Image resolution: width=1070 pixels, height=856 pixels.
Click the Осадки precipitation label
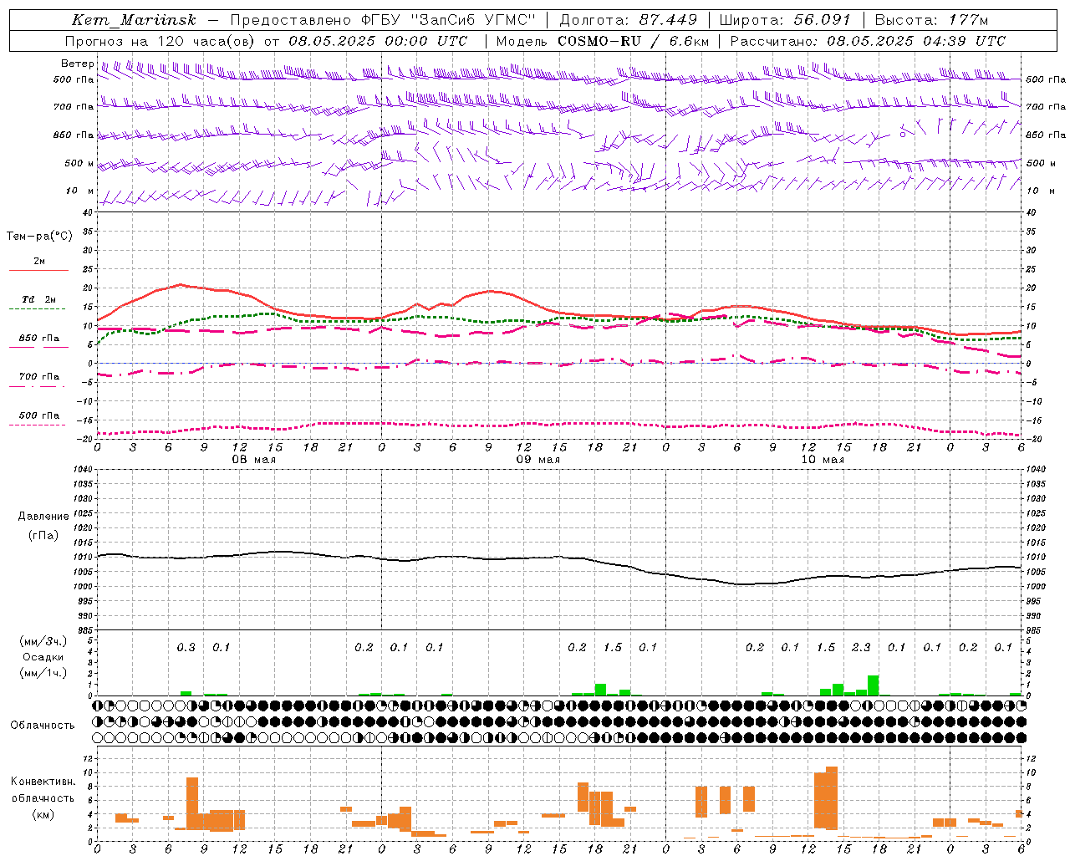coord(43,657)
